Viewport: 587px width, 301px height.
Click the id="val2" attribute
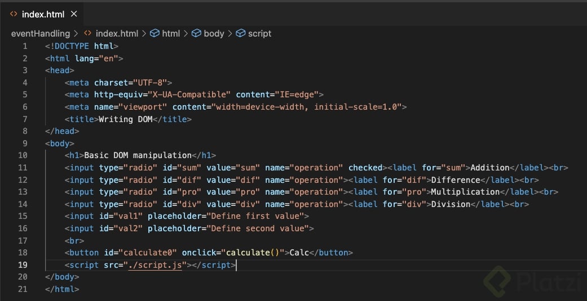pyautogui.click(x=121, y=228)
